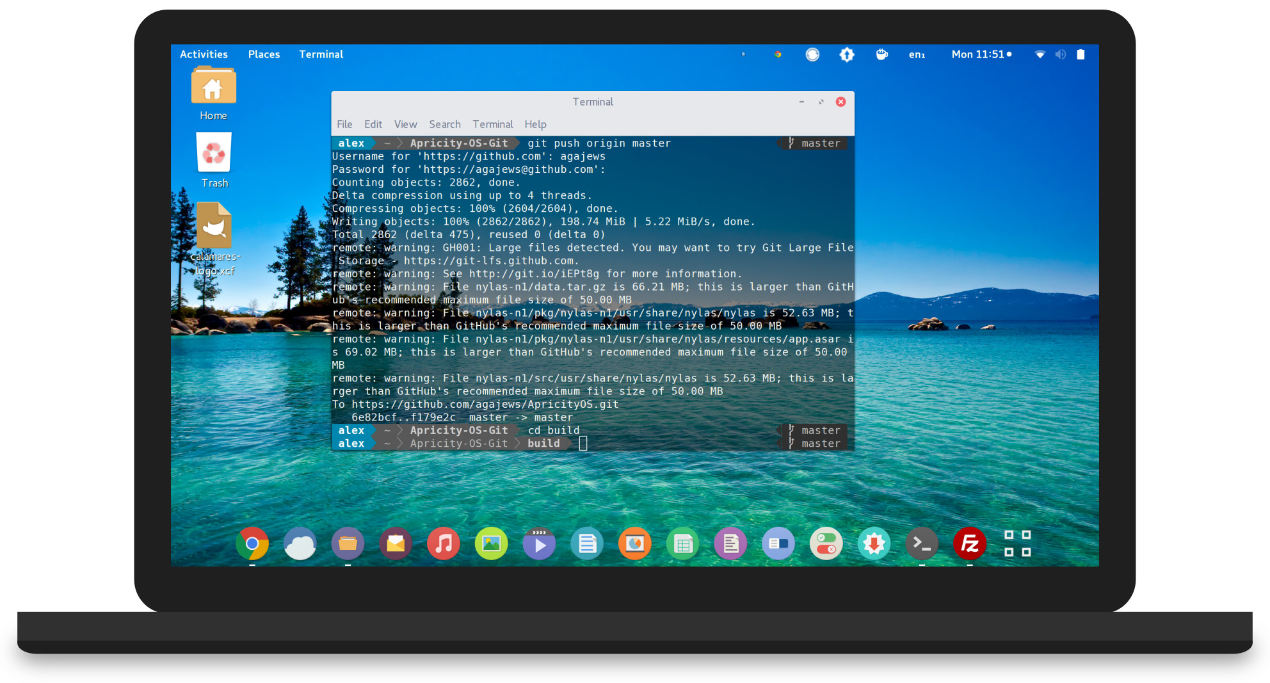Open the Help menu in Terminal
The width and height of the screenshot is (1270, 683).
pyautogui.click(x=535, y=124)
